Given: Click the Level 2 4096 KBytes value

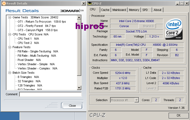Looking at the screenshot, I should click(171, 83).
